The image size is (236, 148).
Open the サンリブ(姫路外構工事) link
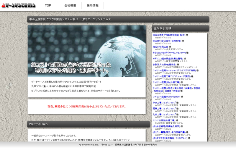tap(164, 120)
